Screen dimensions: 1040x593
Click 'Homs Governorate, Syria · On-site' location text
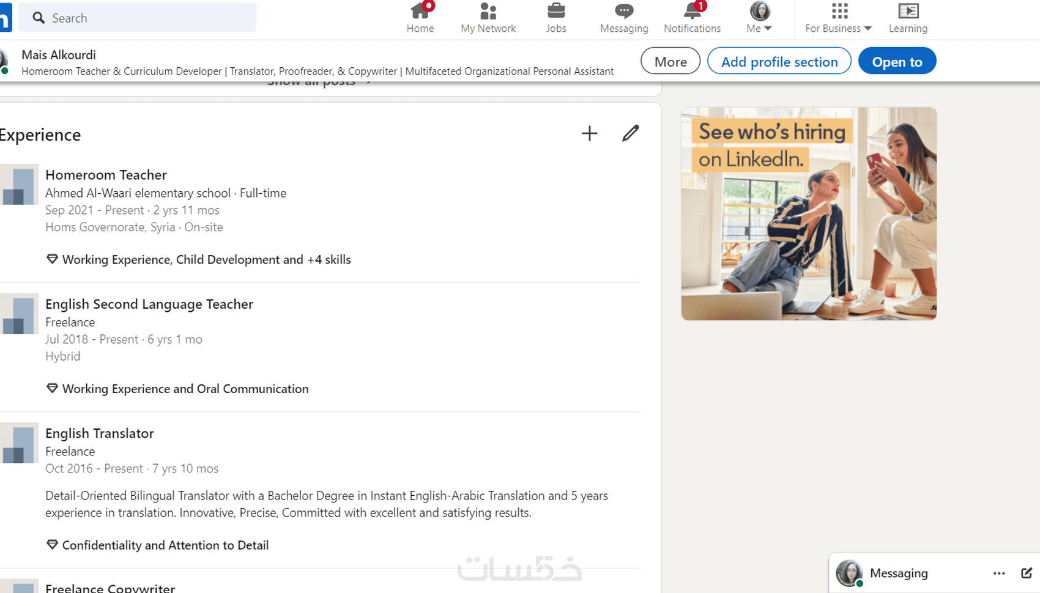point(134,227)
